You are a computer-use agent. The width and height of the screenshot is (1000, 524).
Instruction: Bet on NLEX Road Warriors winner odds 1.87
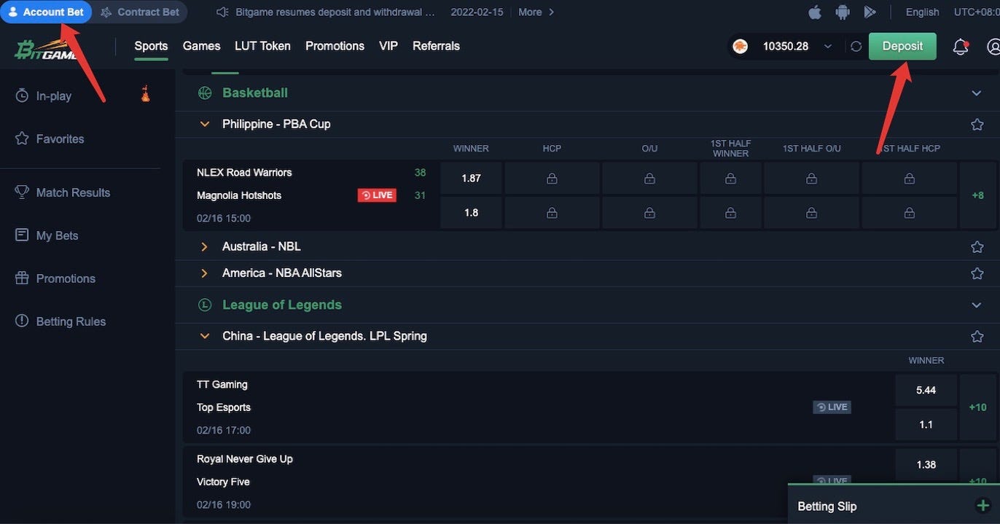point(471,178)
